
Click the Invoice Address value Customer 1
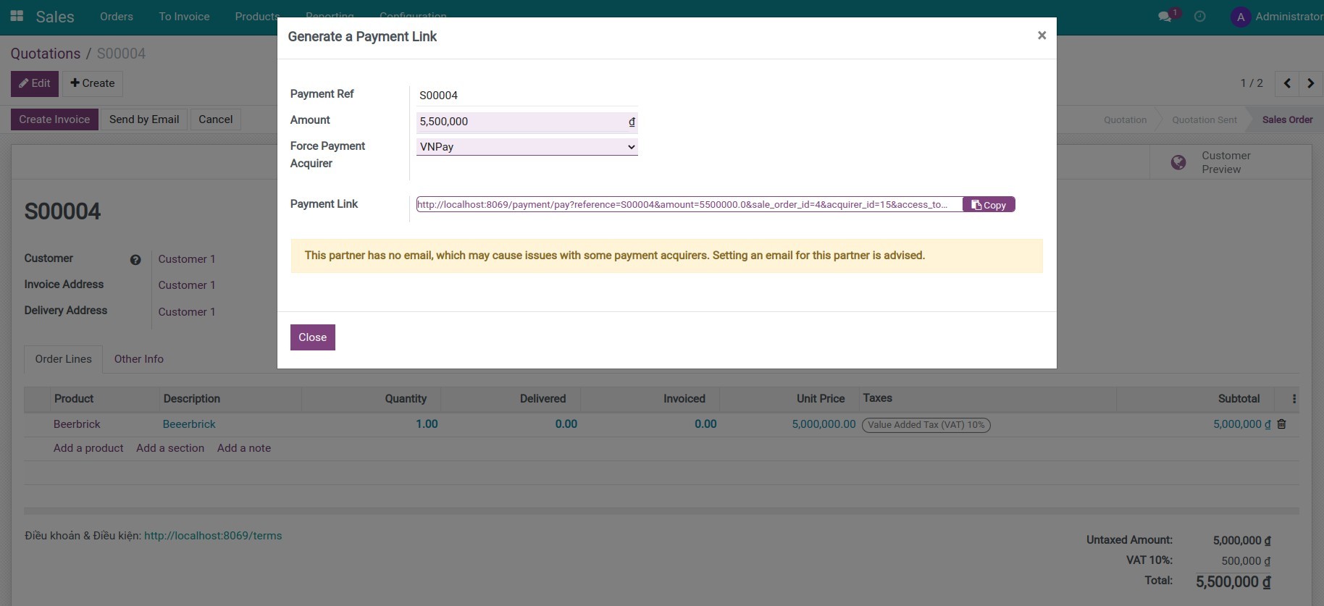(187, 285)
